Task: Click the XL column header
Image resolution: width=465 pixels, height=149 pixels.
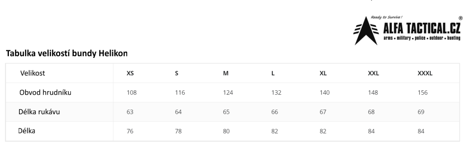Action: tap(323, 73)
